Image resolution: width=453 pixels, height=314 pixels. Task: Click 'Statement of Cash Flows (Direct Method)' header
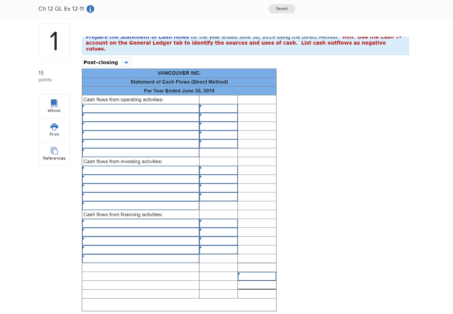pos(179,82)
